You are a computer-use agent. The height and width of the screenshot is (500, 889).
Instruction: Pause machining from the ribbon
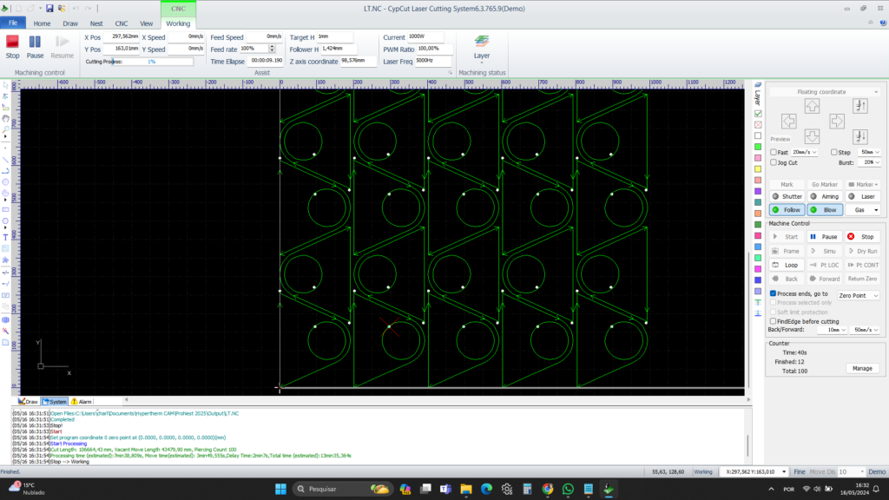point(35,42)
